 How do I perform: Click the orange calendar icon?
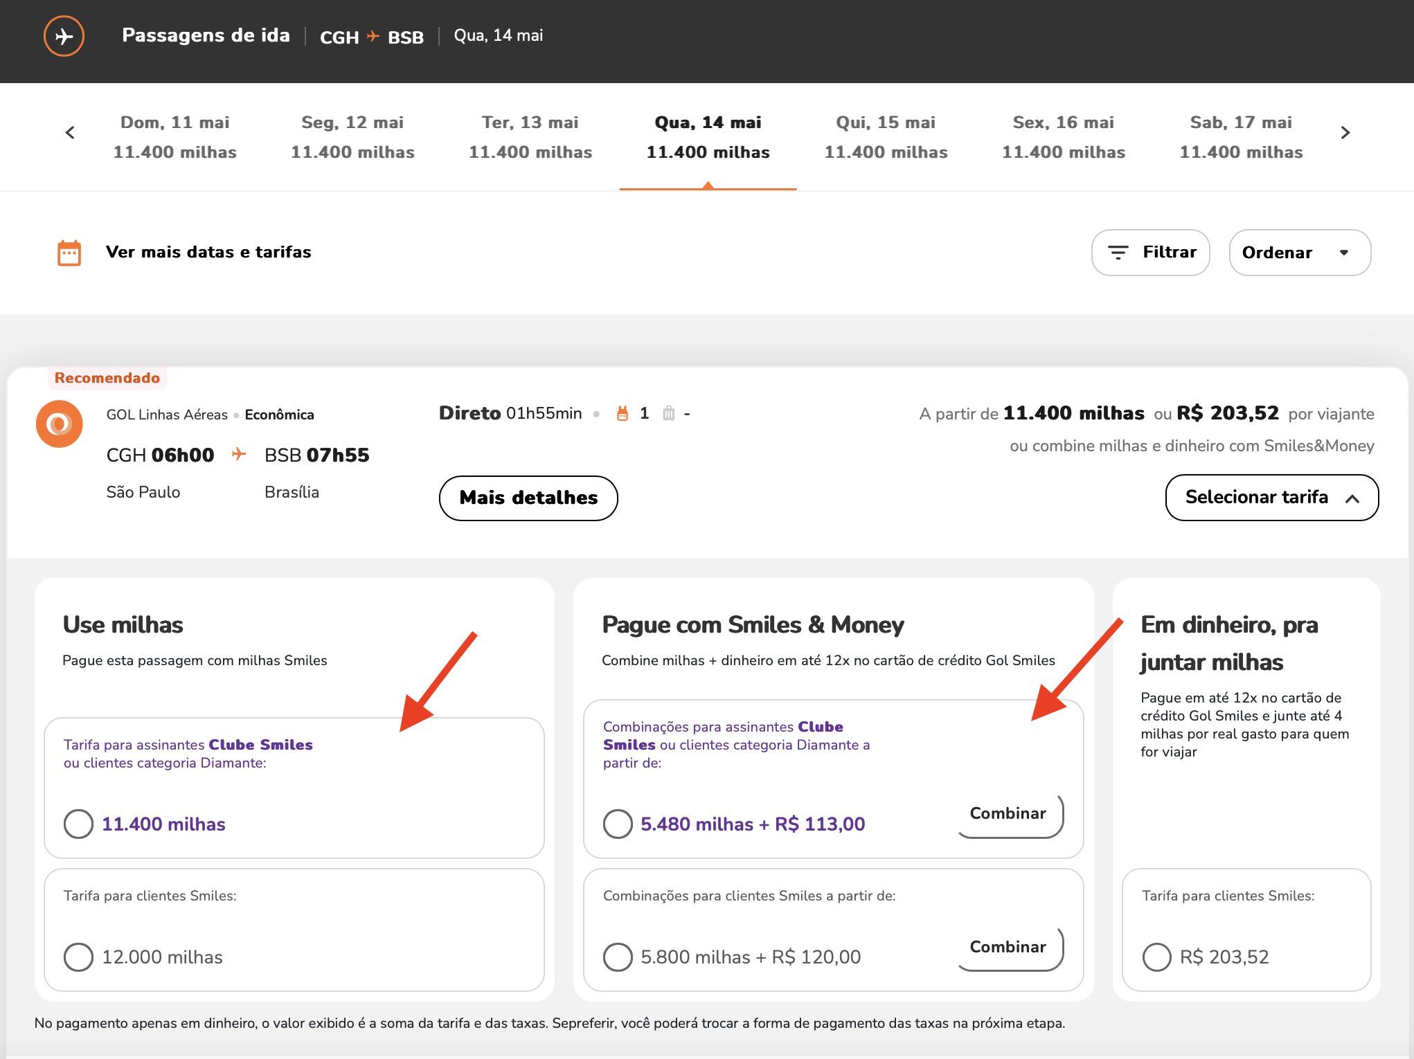[69, 253]
